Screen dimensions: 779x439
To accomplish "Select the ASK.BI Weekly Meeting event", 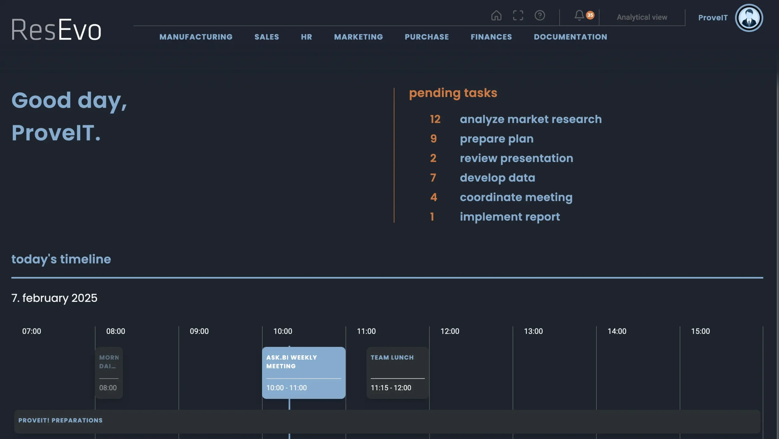I will coord(303,372).
